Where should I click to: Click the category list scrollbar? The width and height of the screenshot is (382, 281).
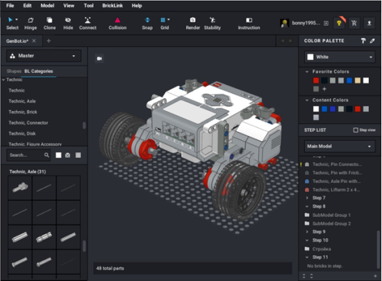point(84,126)
